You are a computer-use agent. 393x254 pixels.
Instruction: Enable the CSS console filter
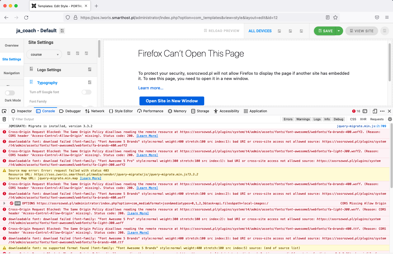pos(353,119)
